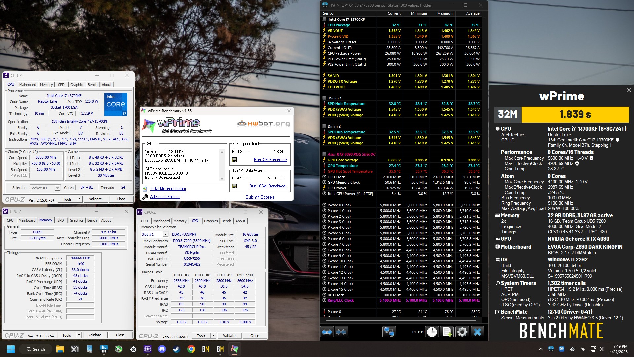Image resolution: width=634 pixels, height=357 pixels.
Task: Click the Run 1024M Benchmark link
Action: coord(268,186)
